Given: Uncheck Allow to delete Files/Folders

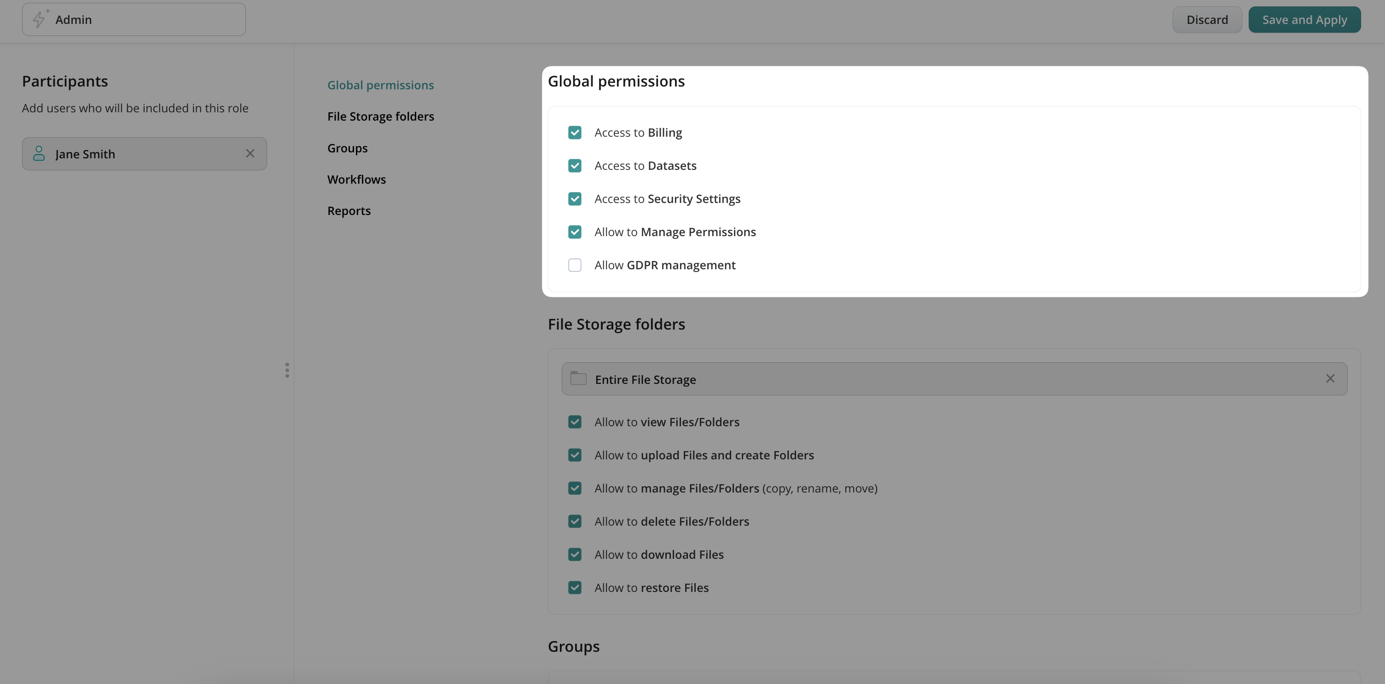Looking at the screenshot, I should click(x=574, y=522).
